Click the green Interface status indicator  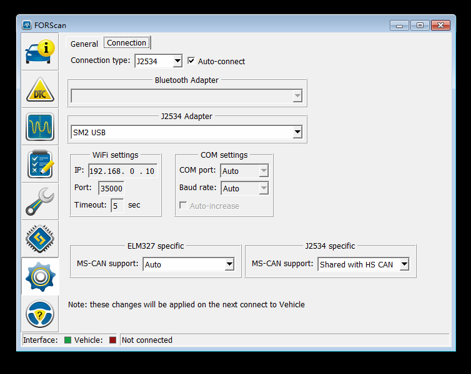click(x=68, y=340)
